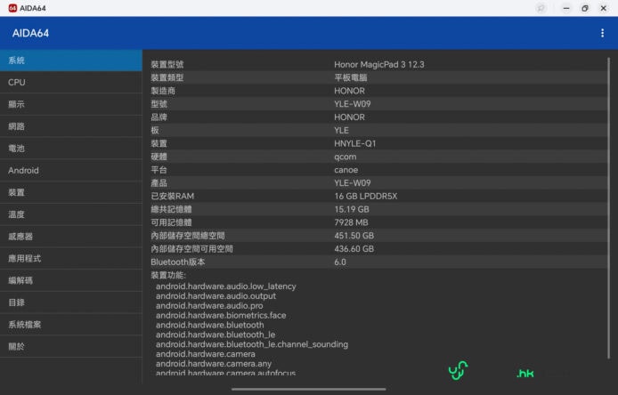Click the 型號 row value YLE-W09
Screen dimensions: 618x395
(x=353, y=104)
